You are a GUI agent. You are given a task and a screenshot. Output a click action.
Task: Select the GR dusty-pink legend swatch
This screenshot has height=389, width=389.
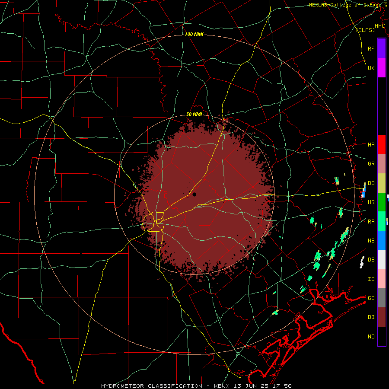click(382, 164)
